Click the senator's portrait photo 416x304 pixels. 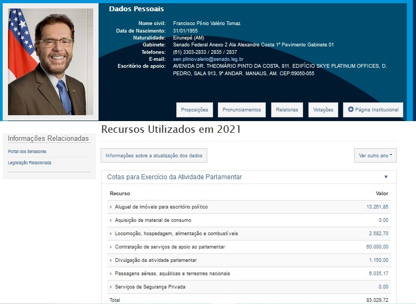click(47, 62)
